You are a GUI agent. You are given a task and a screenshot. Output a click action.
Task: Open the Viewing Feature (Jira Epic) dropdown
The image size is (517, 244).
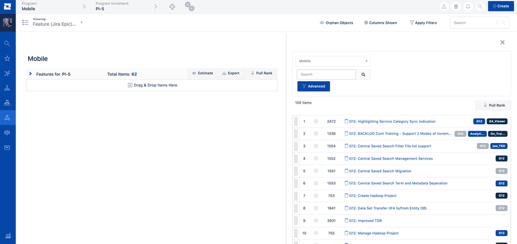tap(58, 22)
